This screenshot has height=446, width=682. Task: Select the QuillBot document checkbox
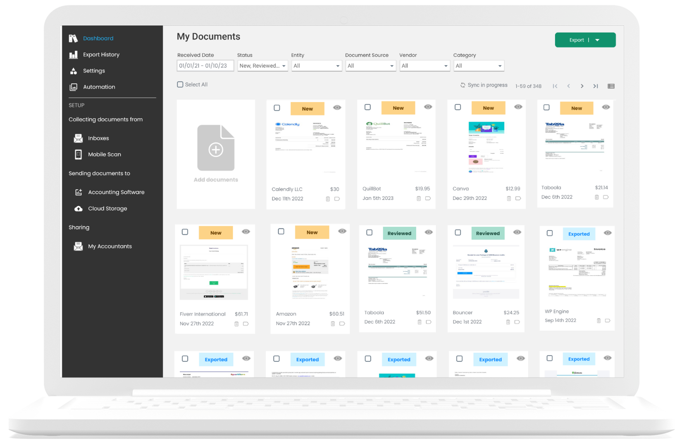pyautogui.click(x=367, y=107)
